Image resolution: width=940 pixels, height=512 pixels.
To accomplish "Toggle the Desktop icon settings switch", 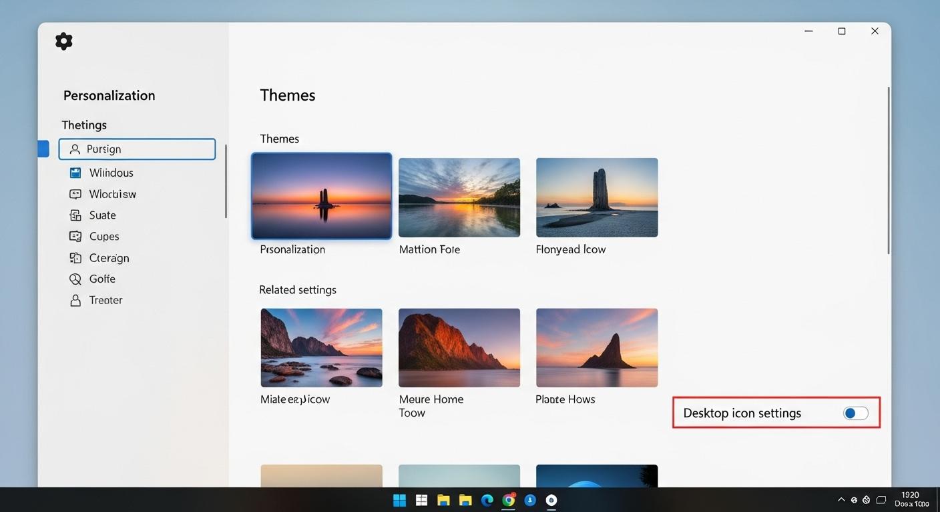I will pos(855,413).
